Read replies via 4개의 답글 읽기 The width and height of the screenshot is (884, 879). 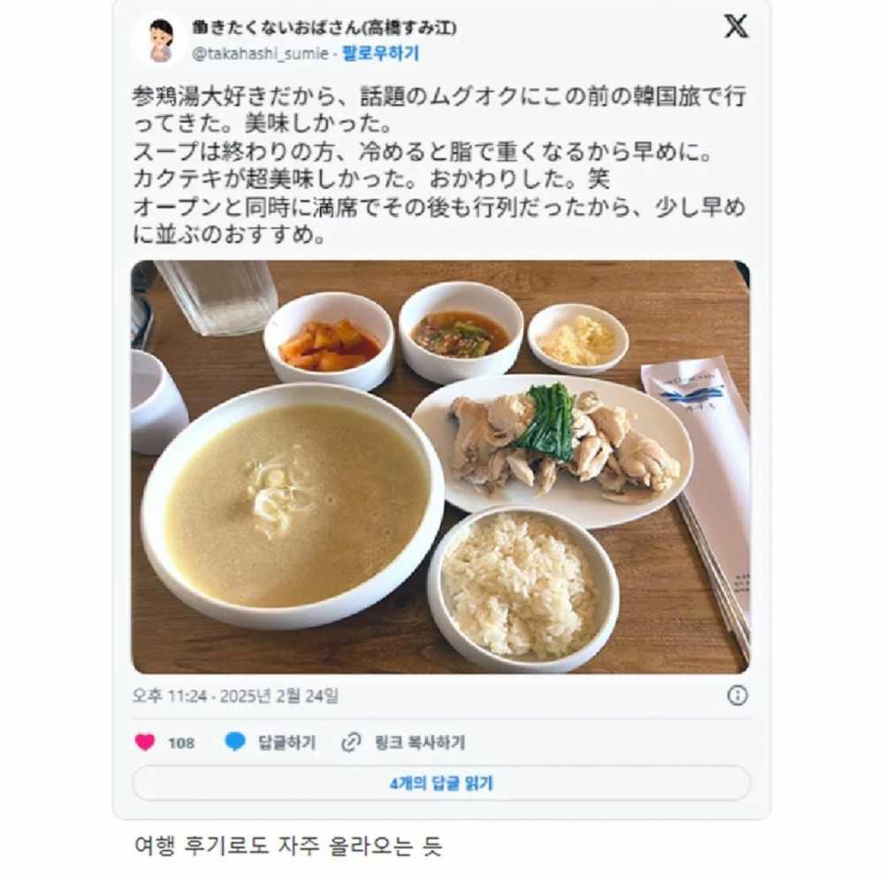click(x=441, y=783)
